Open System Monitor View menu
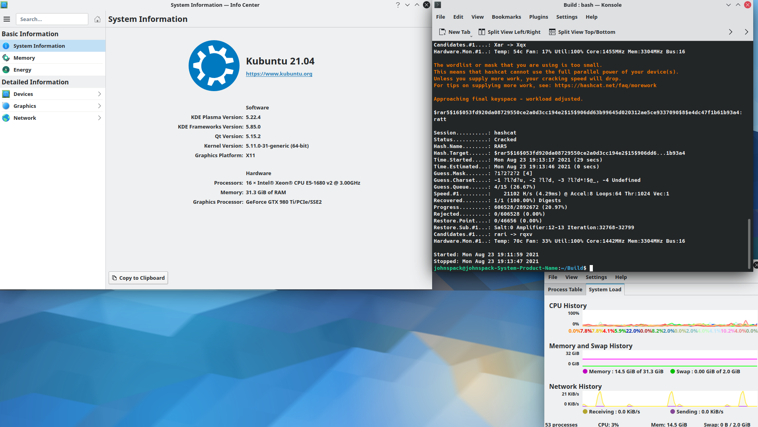 (571, 277)
